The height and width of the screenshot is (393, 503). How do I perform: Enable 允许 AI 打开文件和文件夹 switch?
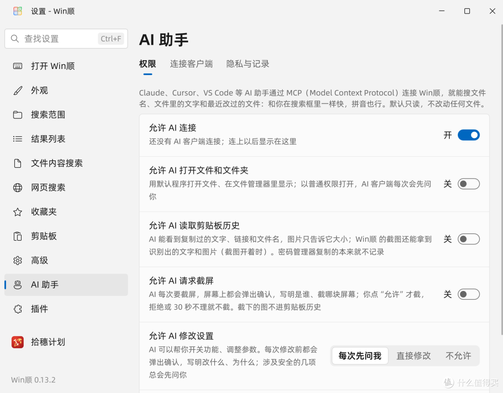469,184
